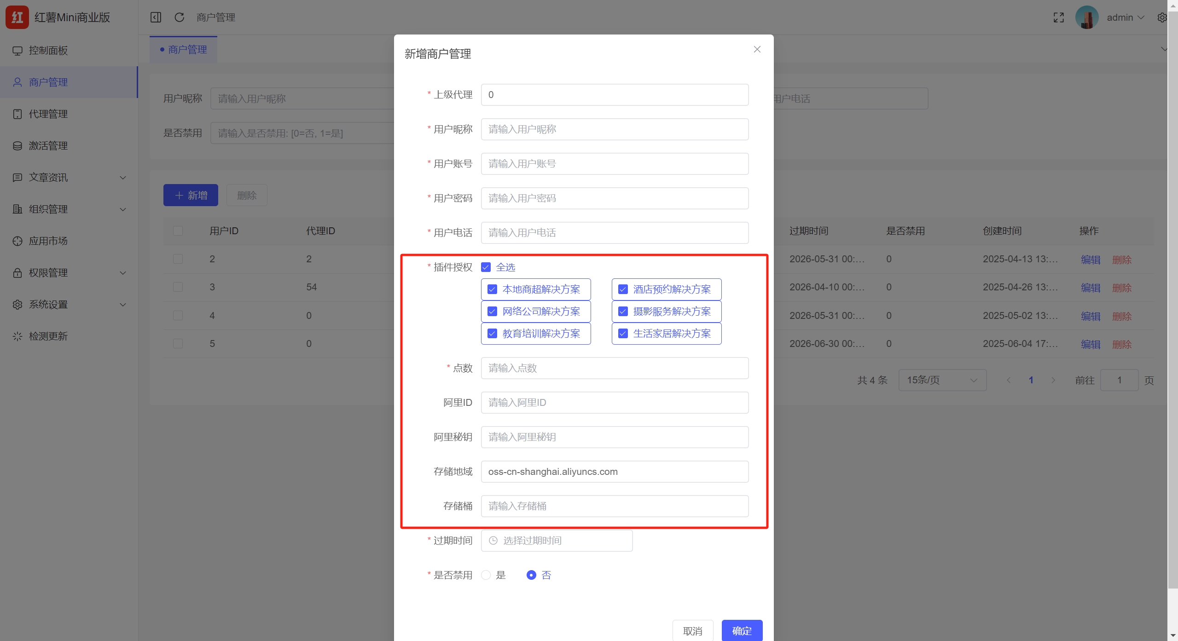Open the settings gear at top right
The height and width of the screenshot is (641, 1178).
click(1162, 17)
